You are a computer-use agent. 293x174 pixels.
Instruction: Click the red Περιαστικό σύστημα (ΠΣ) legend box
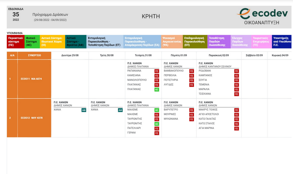point(16,42)
